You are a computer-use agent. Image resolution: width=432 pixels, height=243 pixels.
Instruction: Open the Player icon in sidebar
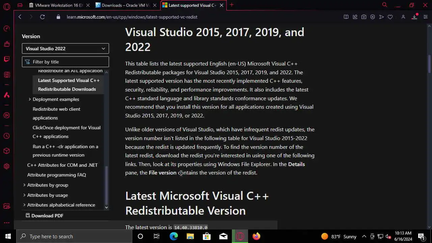[x=6, y=115]
